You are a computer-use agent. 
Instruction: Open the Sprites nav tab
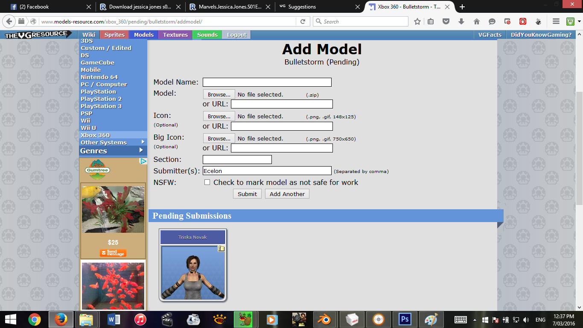tap(115, 35)
